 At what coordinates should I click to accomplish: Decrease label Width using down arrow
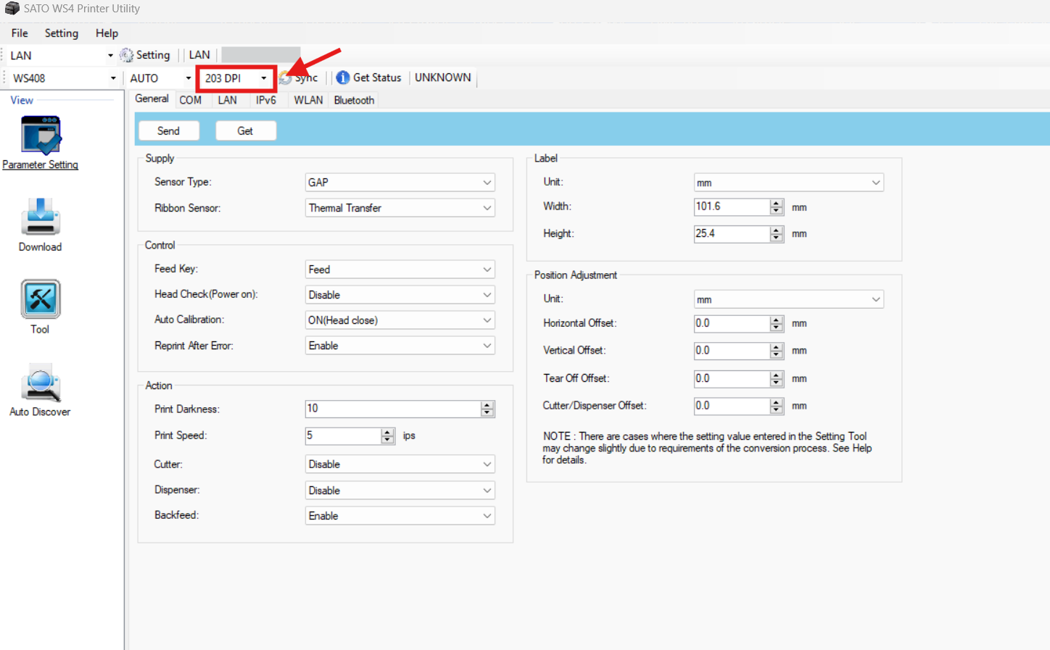coord(777,211)
